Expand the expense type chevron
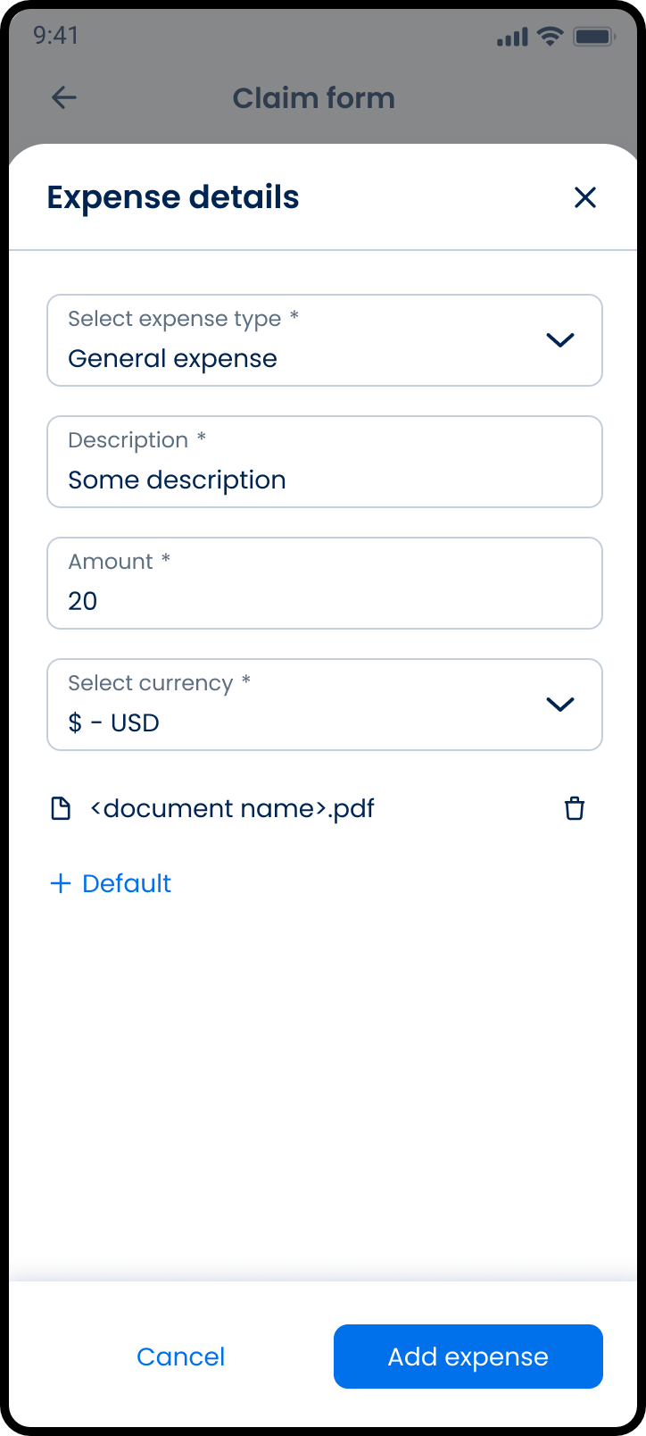 559,340
